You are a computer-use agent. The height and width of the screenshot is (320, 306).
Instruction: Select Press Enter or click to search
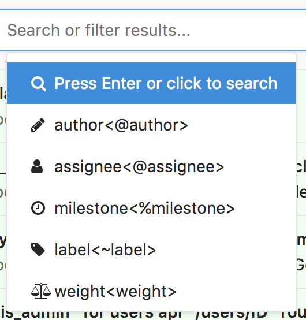pyautogui.click(x=166, y=83)
